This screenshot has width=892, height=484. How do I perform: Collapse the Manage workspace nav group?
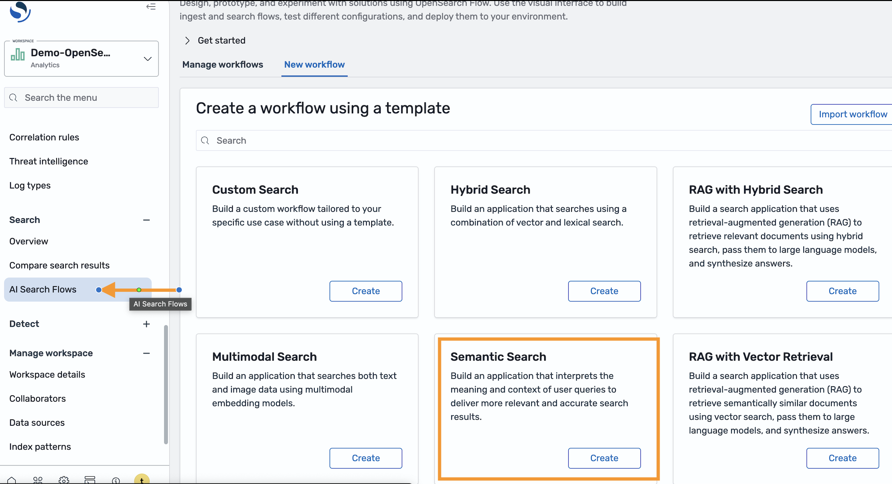[x=146, y=353]
